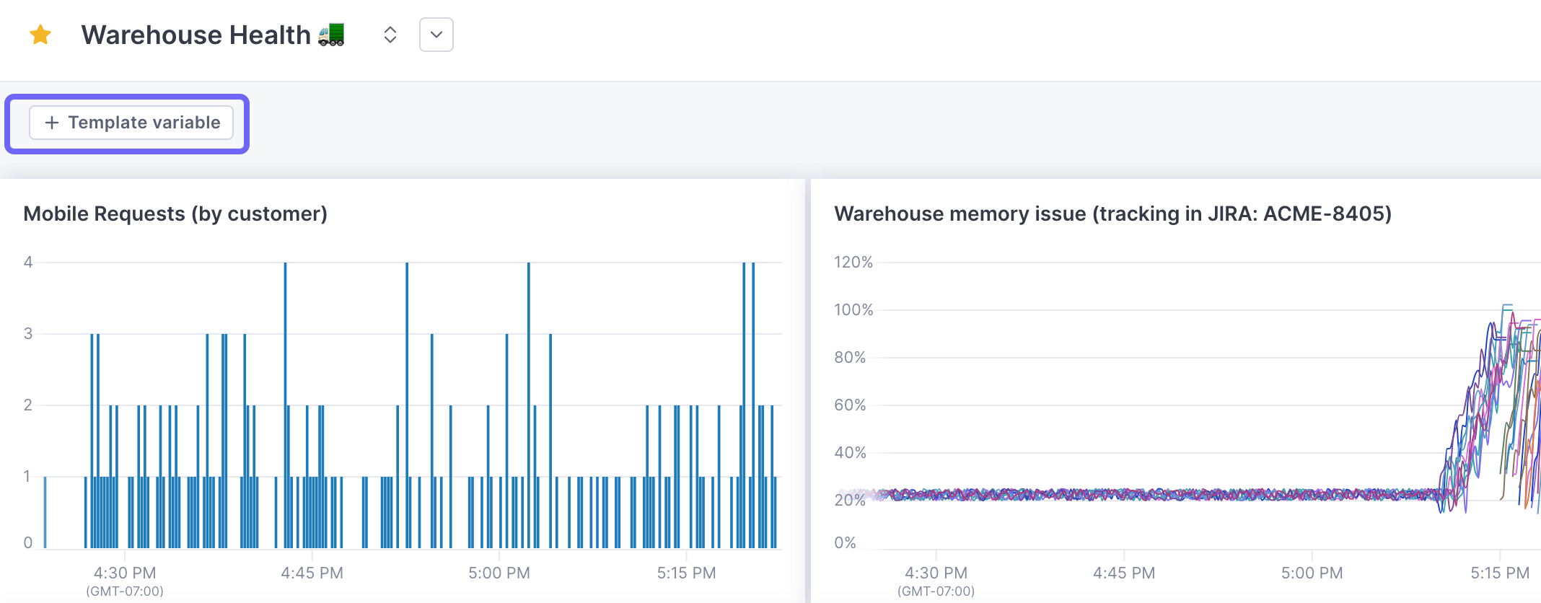Open the dashboard switcher up-down arrows
The height and width of the screenshot is (603, 1541).
pos(390,35)
